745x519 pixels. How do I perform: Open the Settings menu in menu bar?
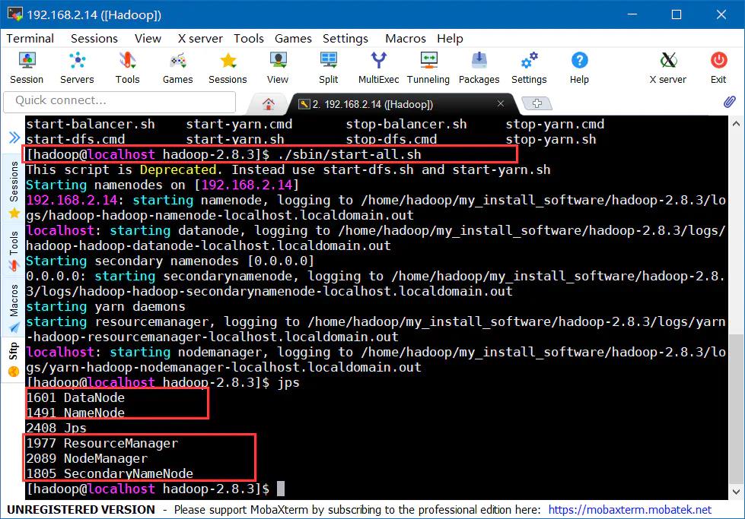pos(345,38)
